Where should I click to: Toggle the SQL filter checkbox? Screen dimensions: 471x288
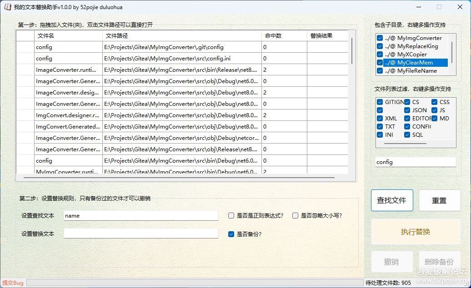(x=407, y=135)
